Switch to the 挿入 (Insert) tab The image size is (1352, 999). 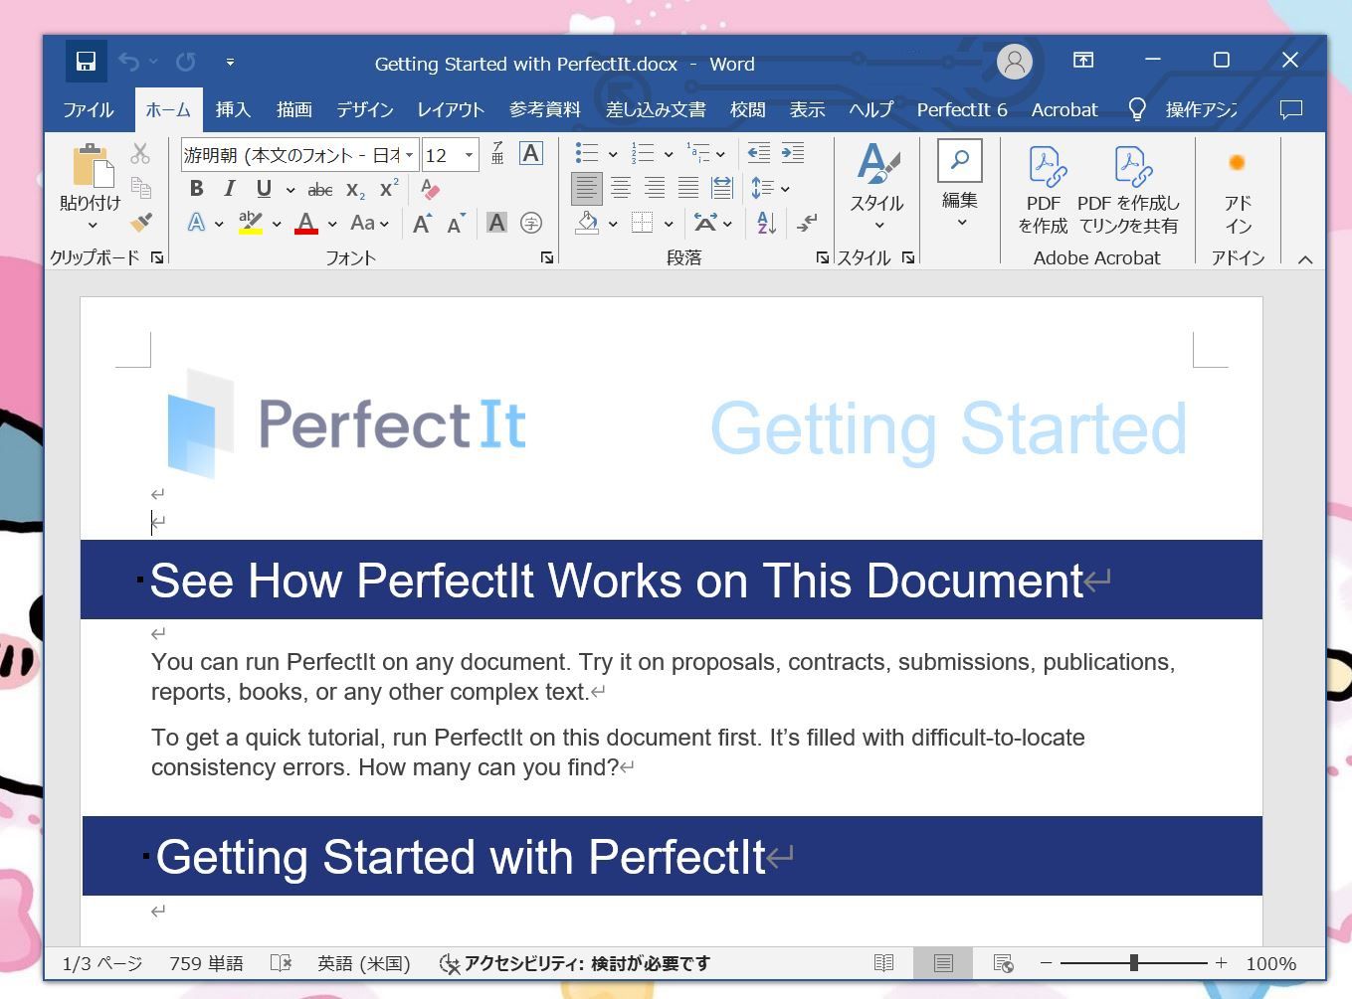233,109
